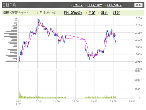Screen dimensions: 146x110
Task: Click the orange arrow before 日中足(1分)
Action: (x=38, y=13)
